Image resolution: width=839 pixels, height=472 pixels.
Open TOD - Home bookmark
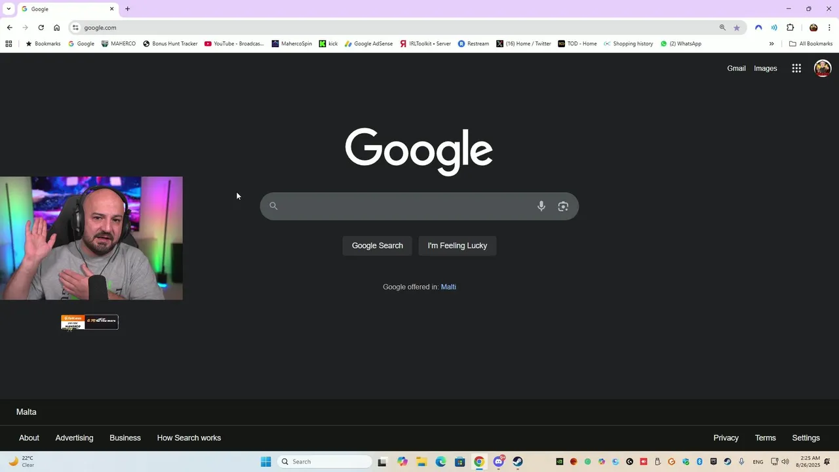pyautogui.click(x=577, y=44)
